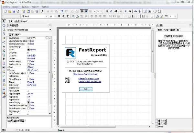Expand the Font property node
This screenshot has height=133, width=194.
point(8,67)
